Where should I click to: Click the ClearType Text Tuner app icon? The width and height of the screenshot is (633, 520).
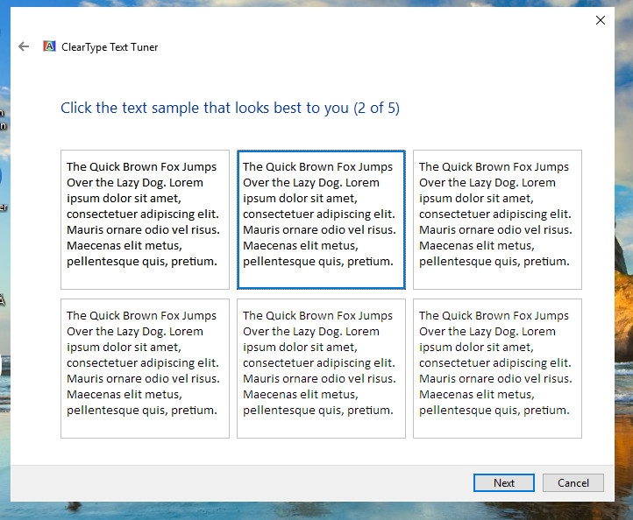click(x=49, y=46)
